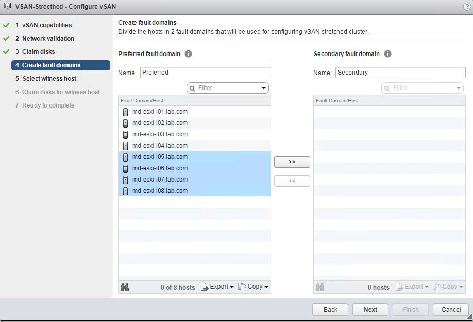Click step 6 Claim disks for witness host

58,92
